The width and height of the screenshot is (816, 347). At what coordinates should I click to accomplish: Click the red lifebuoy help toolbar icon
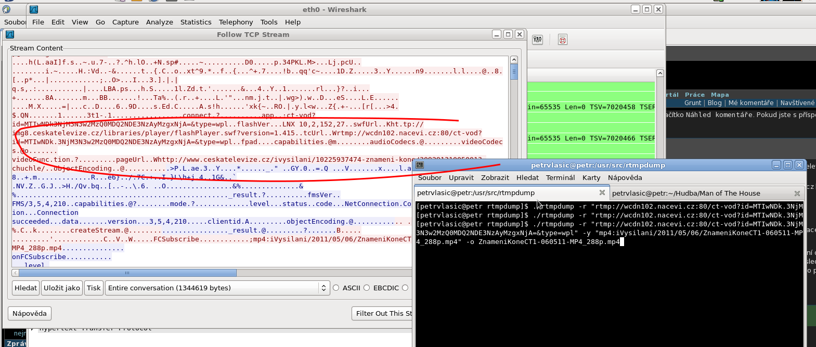563,40
